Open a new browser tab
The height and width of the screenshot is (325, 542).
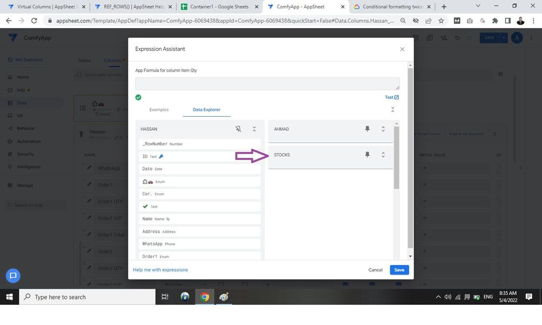(444, 7)
